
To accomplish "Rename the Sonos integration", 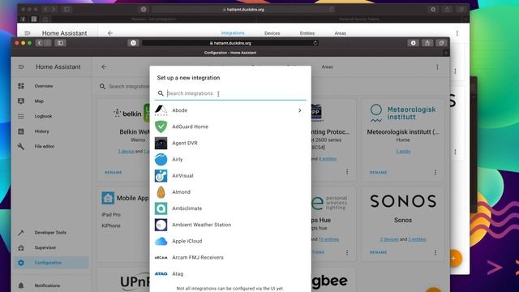I will 379,252.
